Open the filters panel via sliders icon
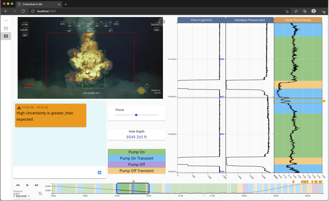The height and width of the screenshot is (201, 329). coord(6,28)
